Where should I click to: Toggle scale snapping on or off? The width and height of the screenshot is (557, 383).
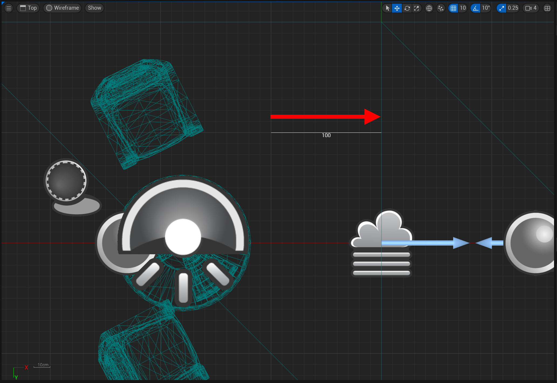coord(501,8)
